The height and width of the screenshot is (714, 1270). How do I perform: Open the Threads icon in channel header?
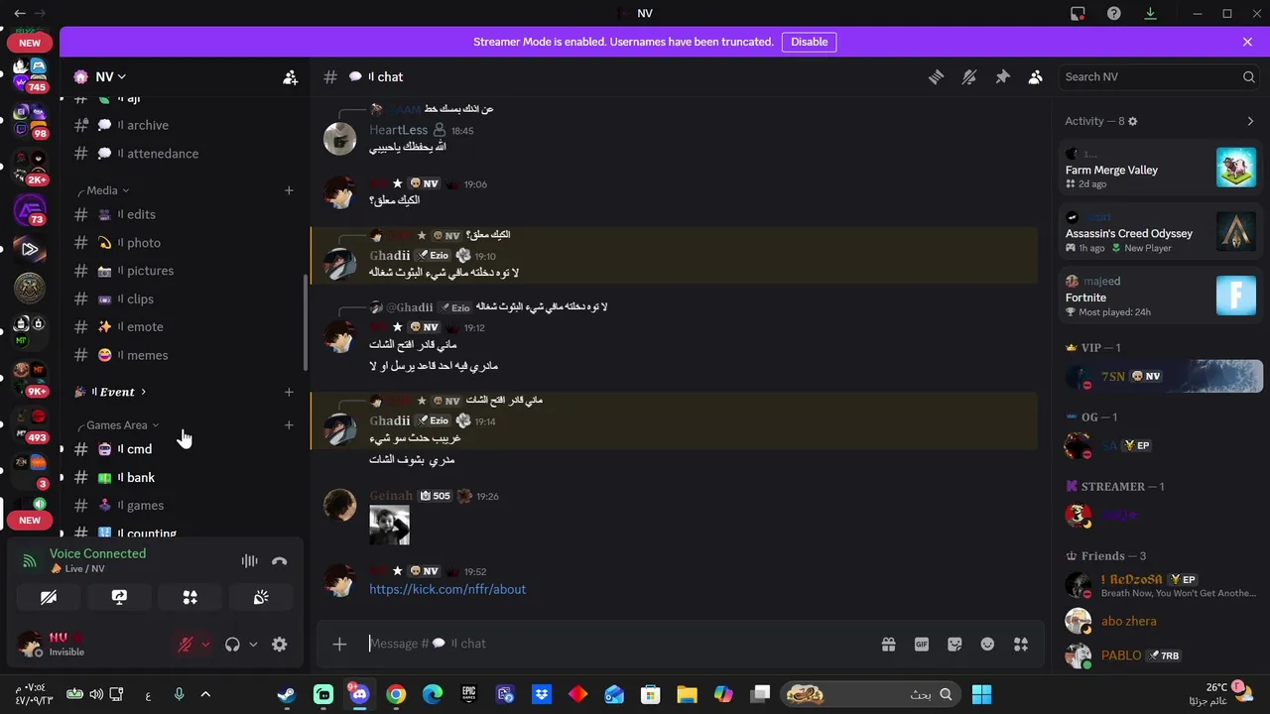click(936, 77)
